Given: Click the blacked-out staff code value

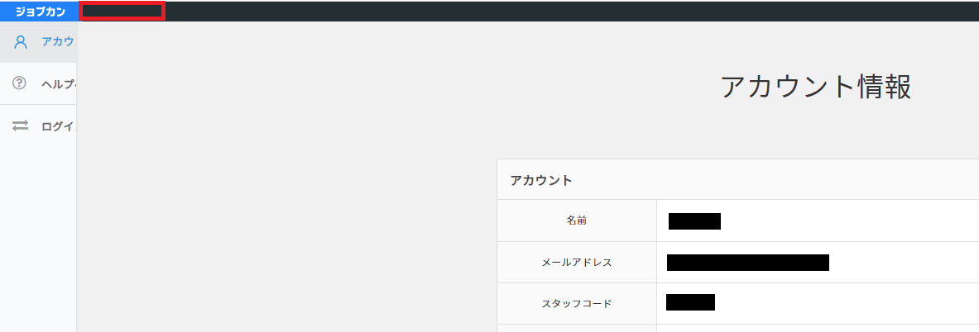Looking at the screenshot, I should tap(690, 302).
